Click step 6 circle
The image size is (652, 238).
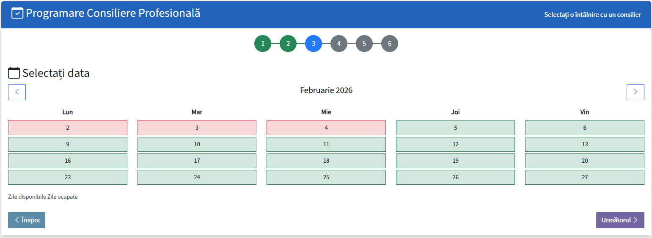point(390,44)
